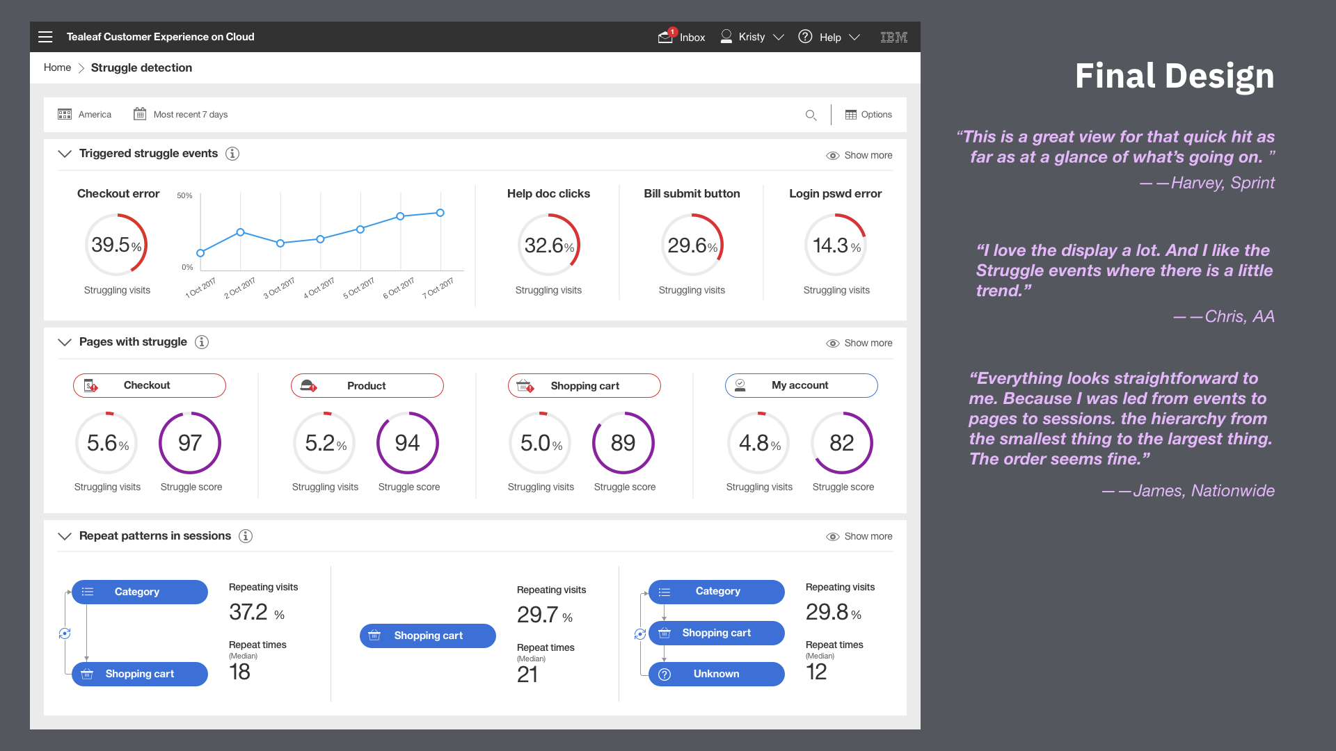Viewport: 1336px width, 751px height.
Task: Click the Unknown question mark icon
Action: [665, 675]
